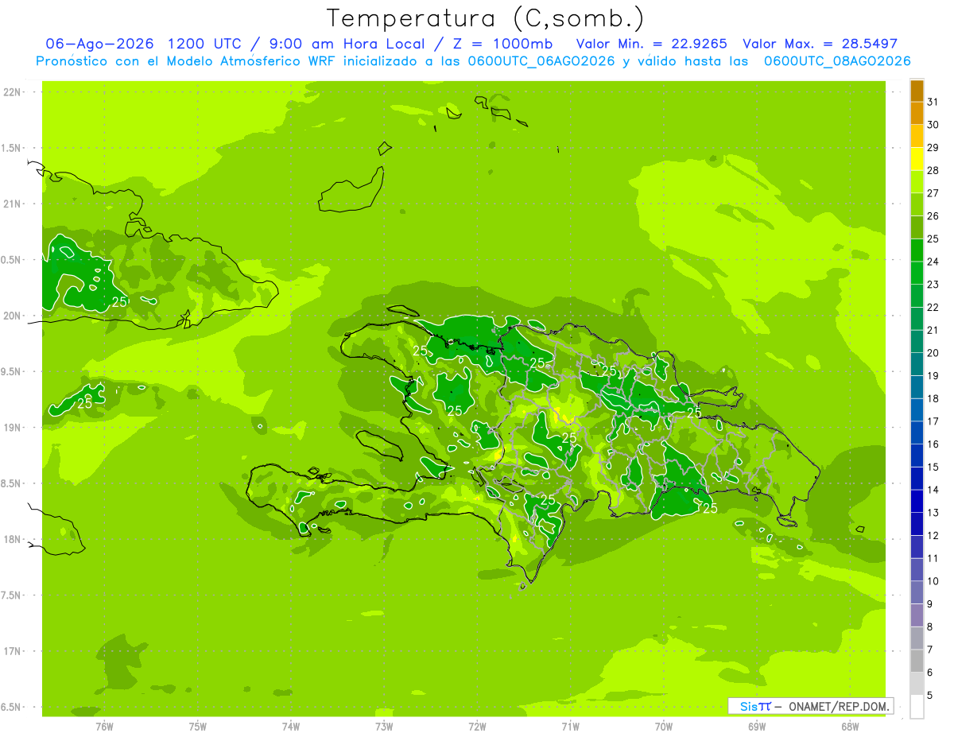Screen dimensions: 954x737
Task: Click the legend value "31"
Action: [x=933, y=102]
